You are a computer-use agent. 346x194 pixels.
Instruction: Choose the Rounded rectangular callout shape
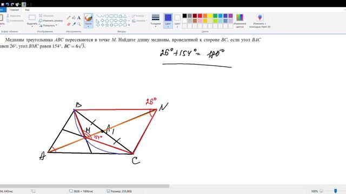(116, 25)
